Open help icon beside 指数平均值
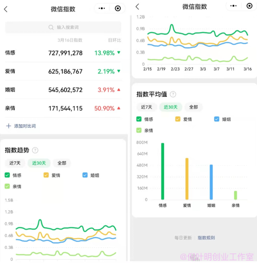Viewport: 257px width, 263px height. [x=173, y=94]
